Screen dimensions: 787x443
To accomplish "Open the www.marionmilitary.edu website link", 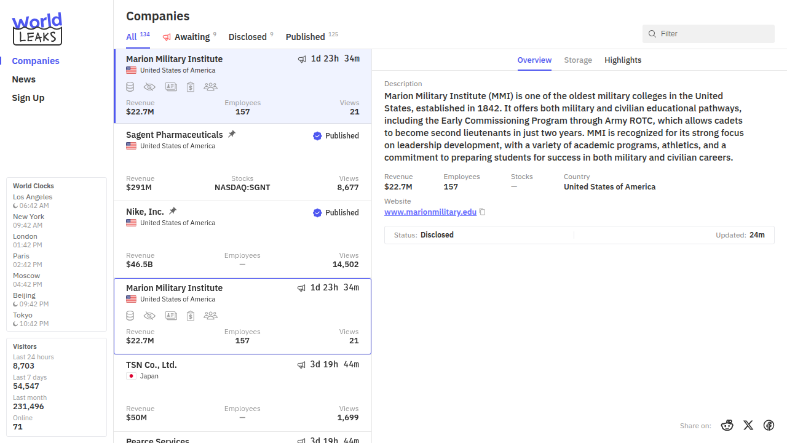I will pyautogui.click(x=430, y=212).
